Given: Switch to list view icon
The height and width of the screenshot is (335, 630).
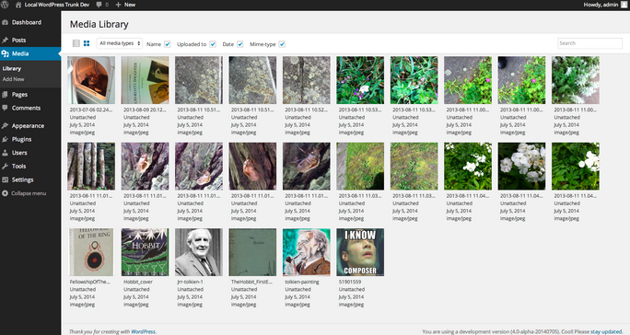Looking at the screenshot, I should (76, 43).
